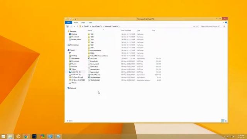The width and height of the screenshot is (247, 139).
Task: Switch to Details view in status bar
Action: (223, 121)
